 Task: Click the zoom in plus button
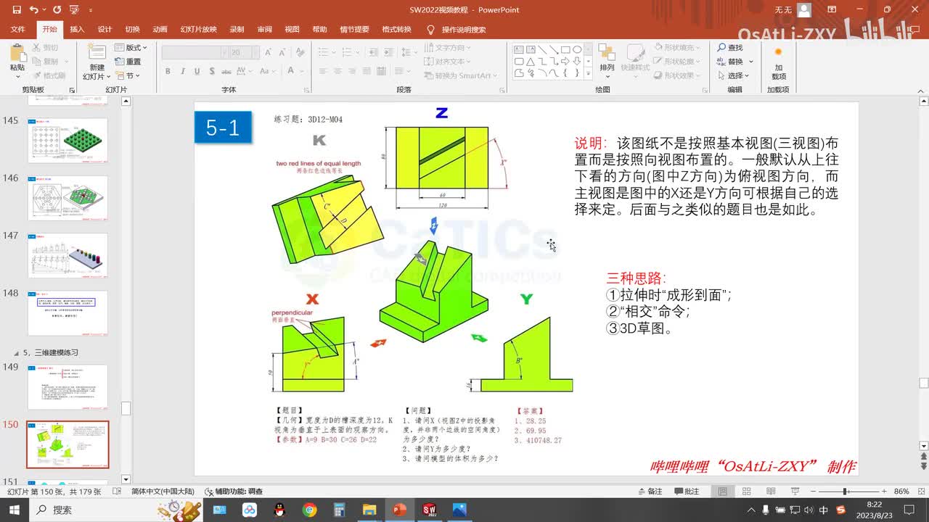point(884,491)
